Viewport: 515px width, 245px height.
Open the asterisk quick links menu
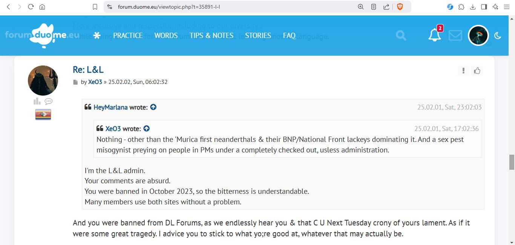[97, 35]
